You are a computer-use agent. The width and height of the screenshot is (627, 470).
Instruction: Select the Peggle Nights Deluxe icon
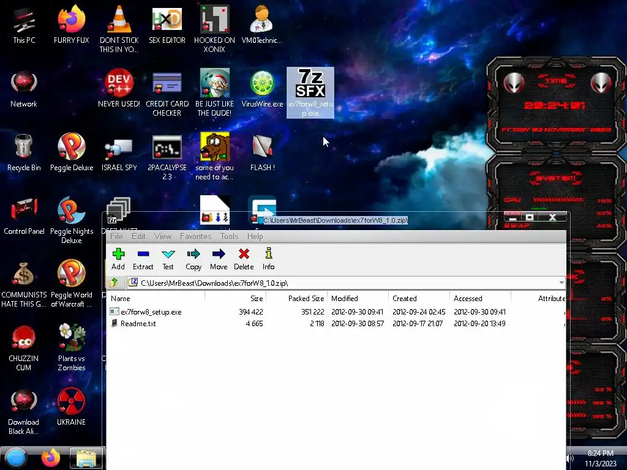pos(71,220)
